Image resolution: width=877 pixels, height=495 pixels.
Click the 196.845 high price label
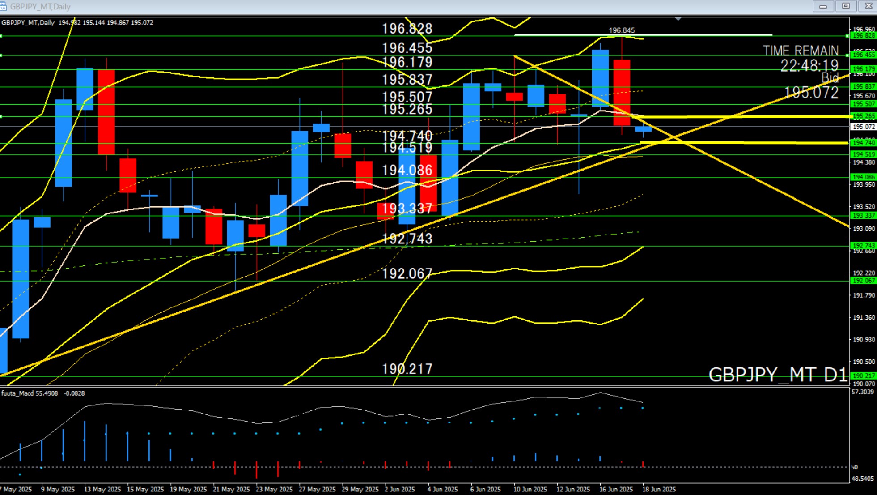(622, 30)
